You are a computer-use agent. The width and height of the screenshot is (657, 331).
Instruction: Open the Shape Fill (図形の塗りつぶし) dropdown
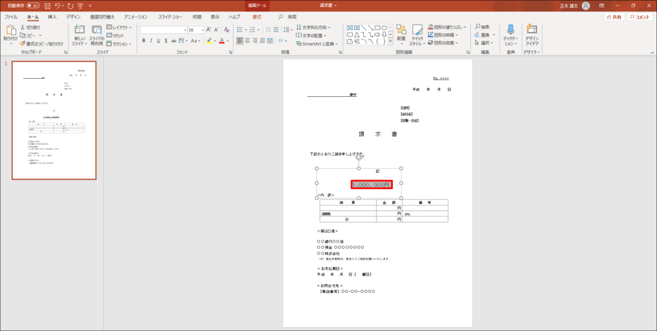pos(447,27)
